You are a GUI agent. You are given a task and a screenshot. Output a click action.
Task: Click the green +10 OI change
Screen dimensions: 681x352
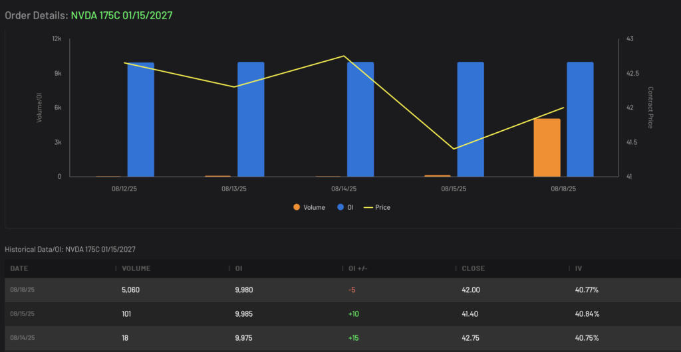pos(354,314)
